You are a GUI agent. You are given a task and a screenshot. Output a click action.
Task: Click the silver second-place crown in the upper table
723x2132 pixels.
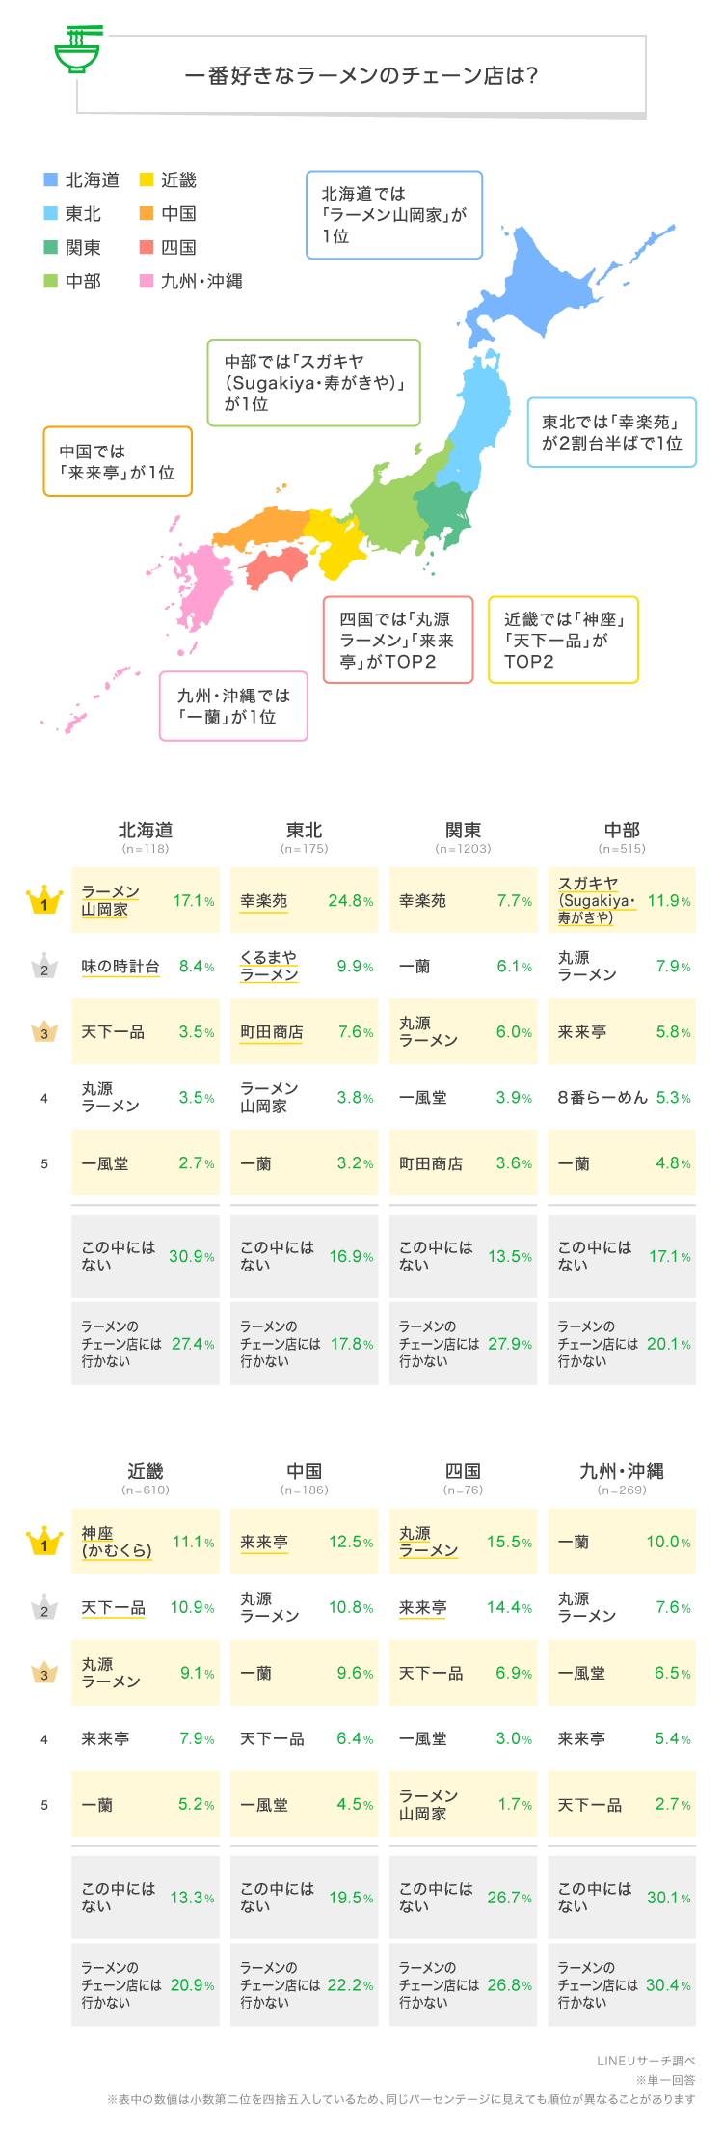[x=44, y=967]
